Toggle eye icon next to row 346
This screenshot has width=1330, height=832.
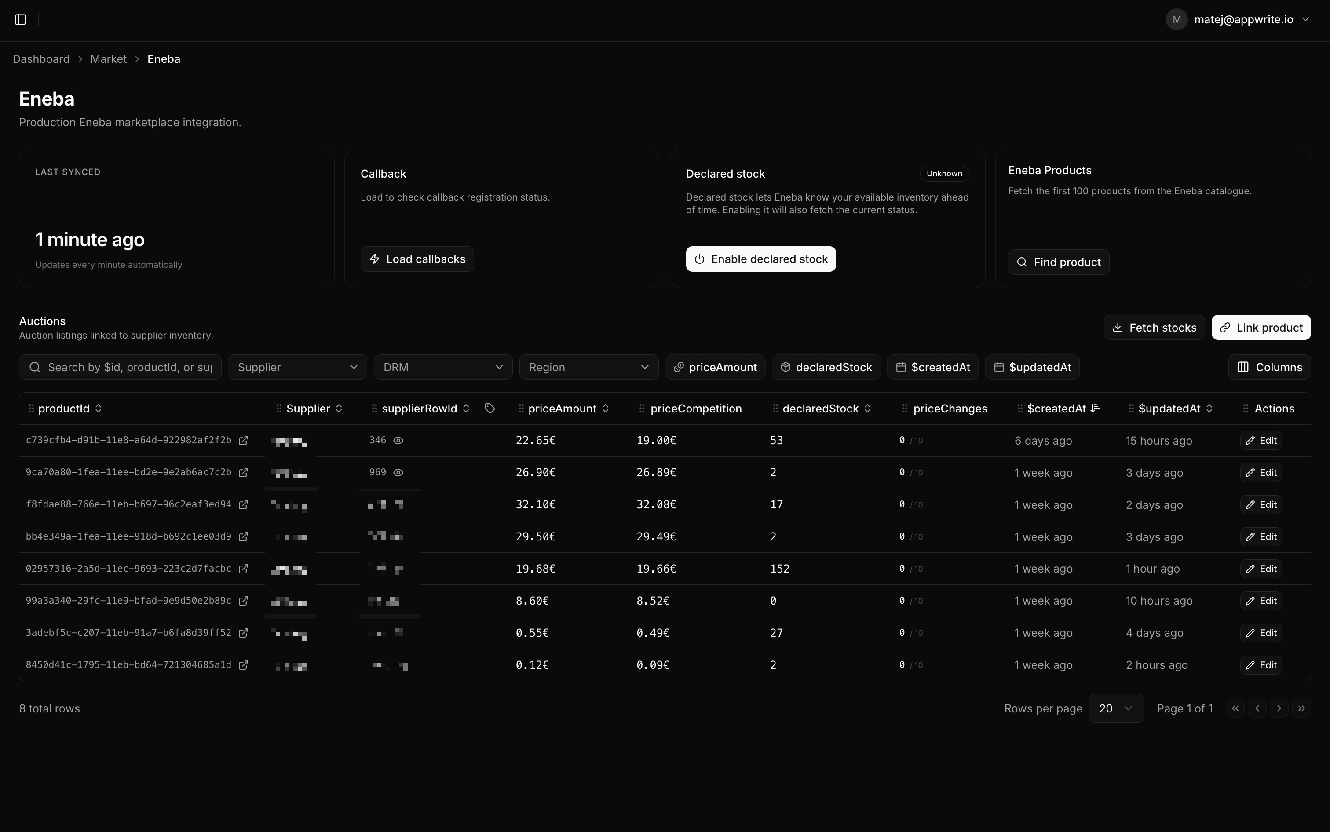[x=398, y=440]
